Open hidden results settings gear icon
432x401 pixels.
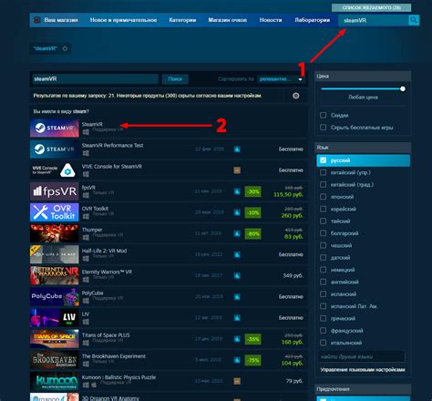(x=296, y=96)
